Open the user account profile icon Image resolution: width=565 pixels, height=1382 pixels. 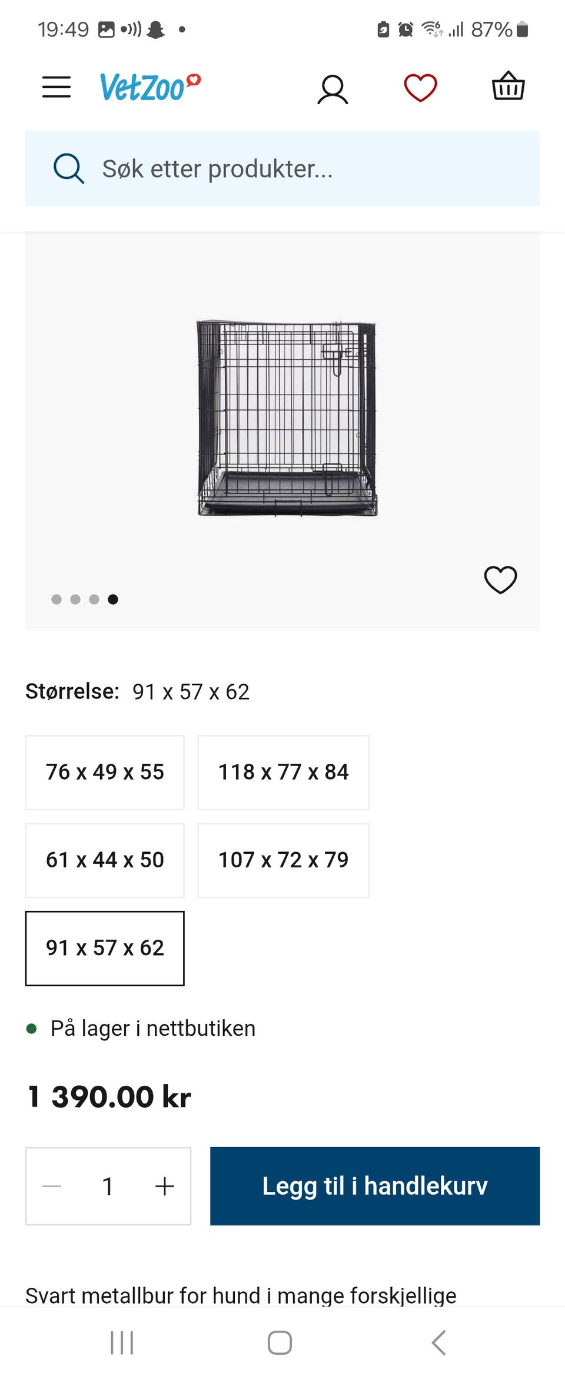click(x=333, y=90)
